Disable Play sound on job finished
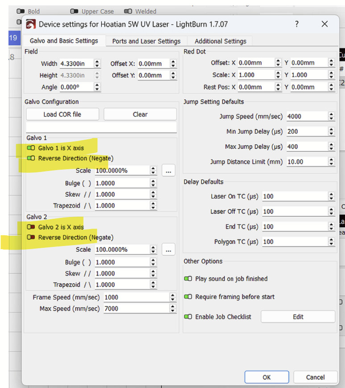 [188, 279]
